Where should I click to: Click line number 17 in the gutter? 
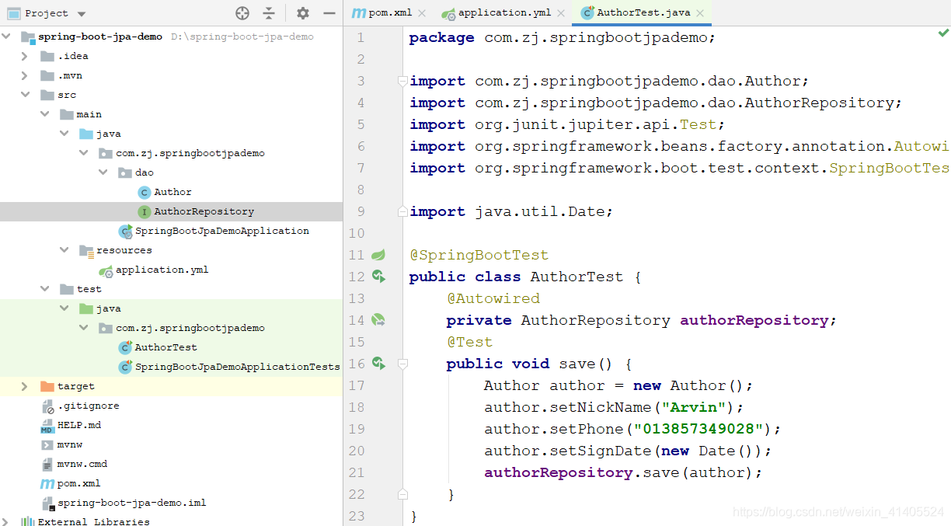[356, 385]
